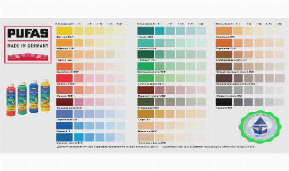Viewport: 289px width, 171px height.
Task: Pick the full-tone yellow swatch in the top row
Action: 64,31
